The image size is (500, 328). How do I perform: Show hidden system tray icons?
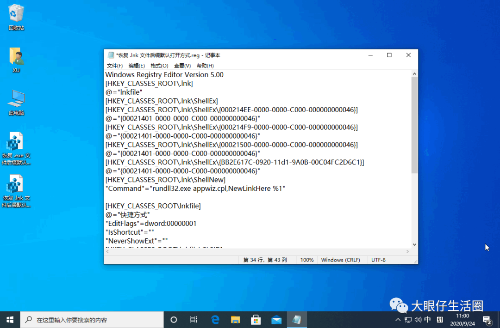point(398,320)
